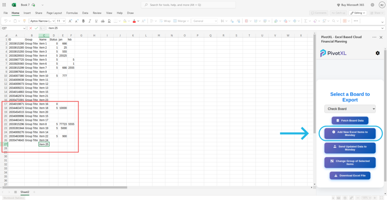Expand ribbon with chevron at right
This screenshot has height=200, width=387.
(x=382, y=22)
